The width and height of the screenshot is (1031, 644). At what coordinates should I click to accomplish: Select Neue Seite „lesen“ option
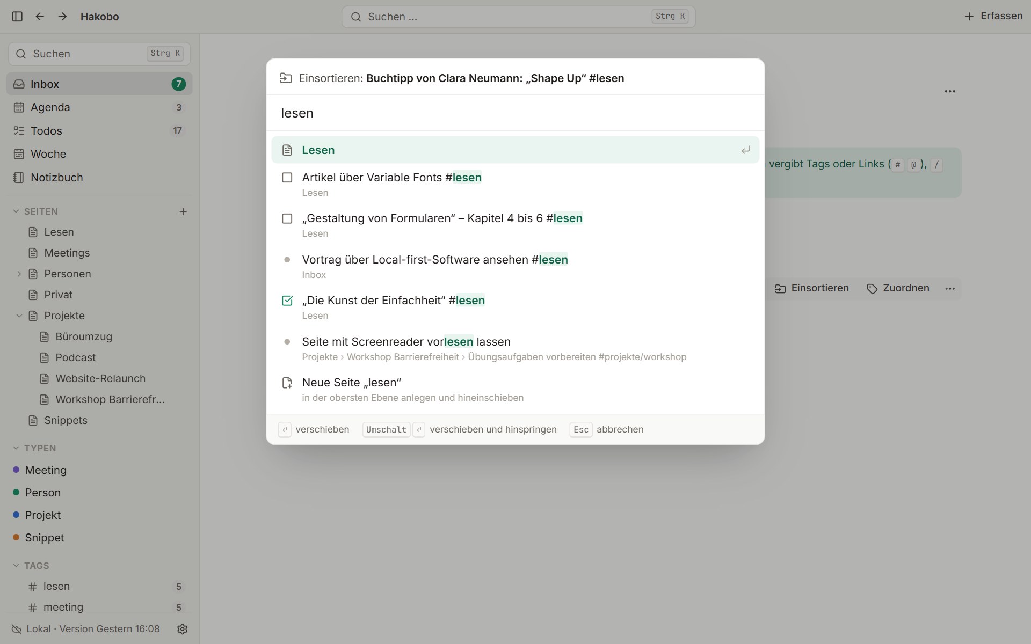click(515, 390)
